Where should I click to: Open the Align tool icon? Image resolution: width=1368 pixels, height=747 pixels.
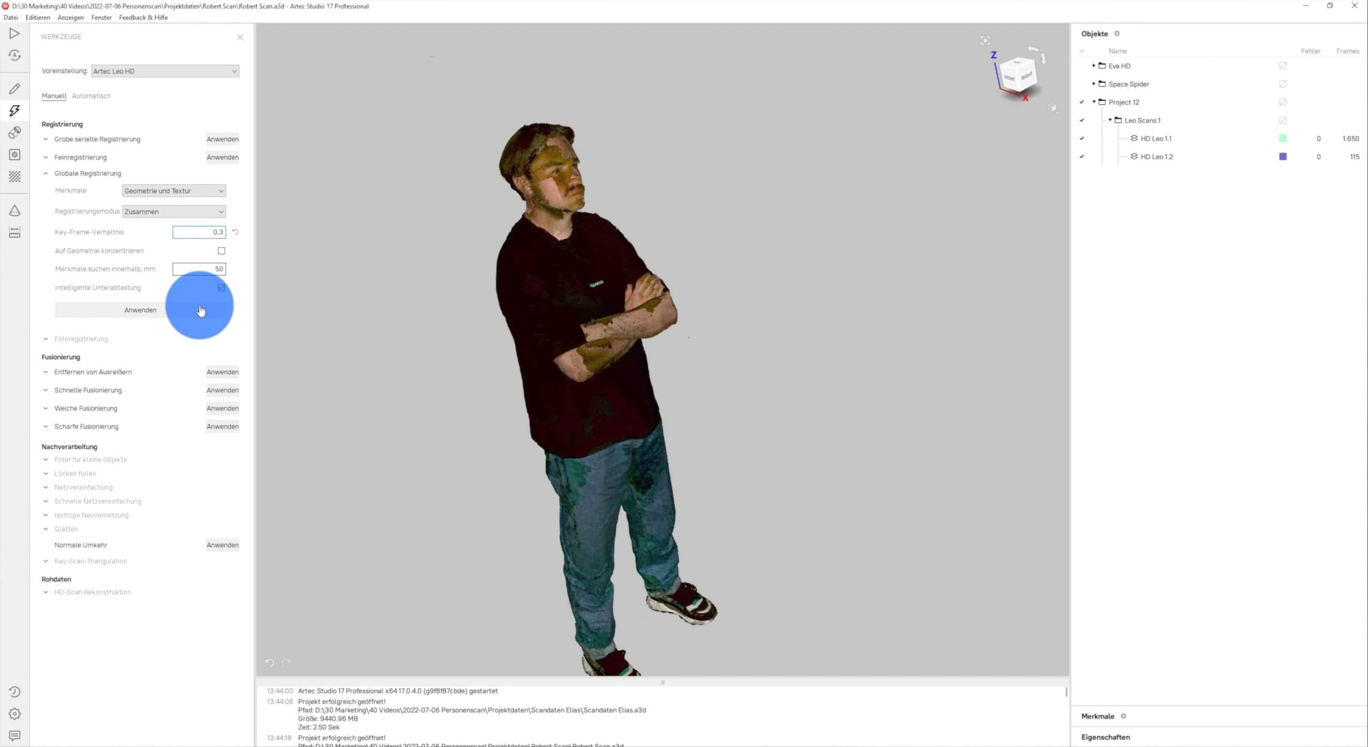(14, 132)
